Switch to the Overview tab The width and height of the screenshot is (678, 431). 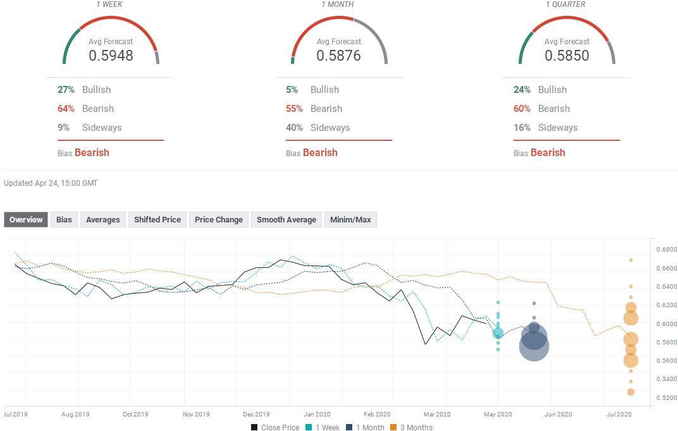coord(26,220)
